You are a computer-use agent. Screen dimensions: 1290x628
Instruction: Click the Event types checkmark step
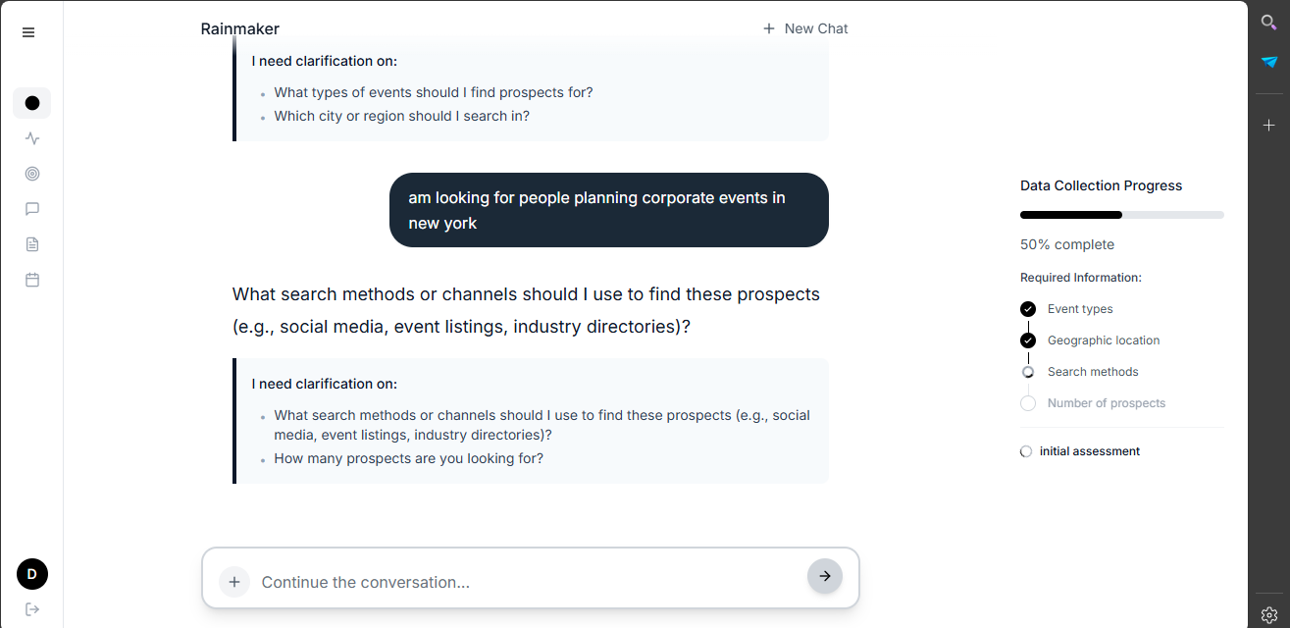(1028, 309)
